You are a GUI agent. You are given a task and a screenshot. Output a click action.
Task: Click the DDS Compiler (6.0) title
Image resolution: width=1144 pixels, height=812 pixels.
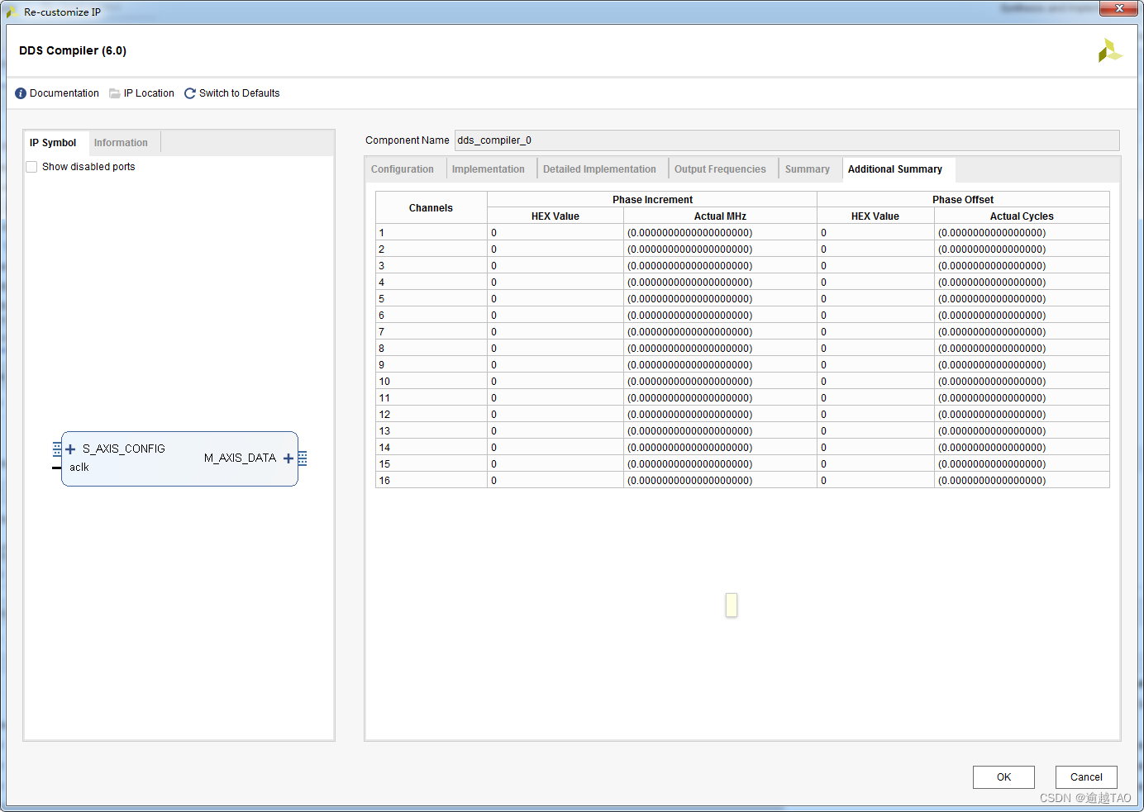[73, 50]
